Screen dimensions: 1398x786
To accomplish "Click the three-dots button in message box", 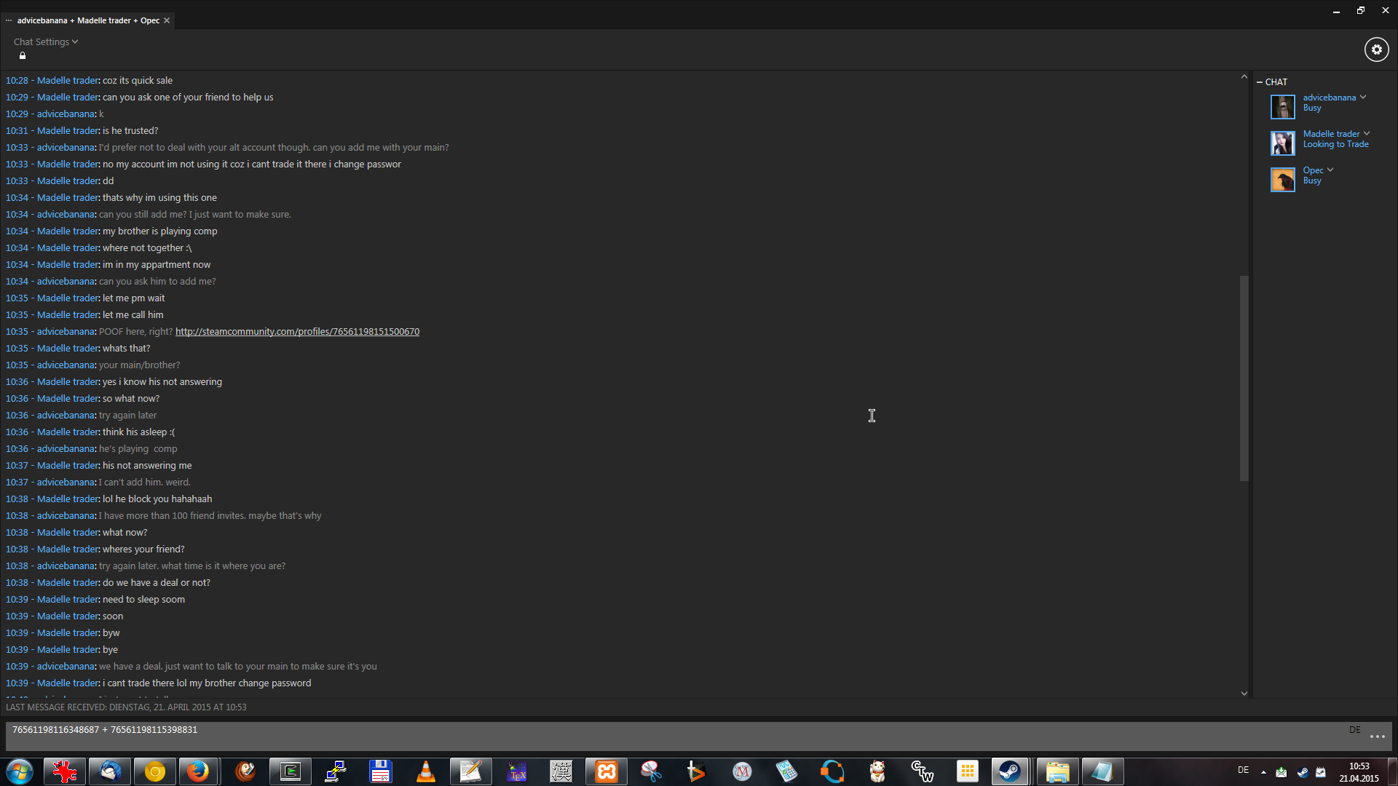I will [1377, 737].
